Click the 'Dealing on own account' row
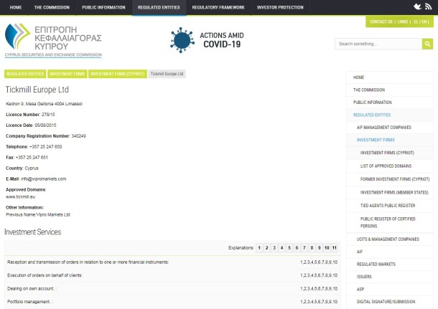Screen dimensions: 438x309 [172, 289]
